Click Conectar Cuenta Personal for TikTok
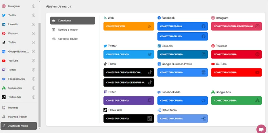 (129, 72)
